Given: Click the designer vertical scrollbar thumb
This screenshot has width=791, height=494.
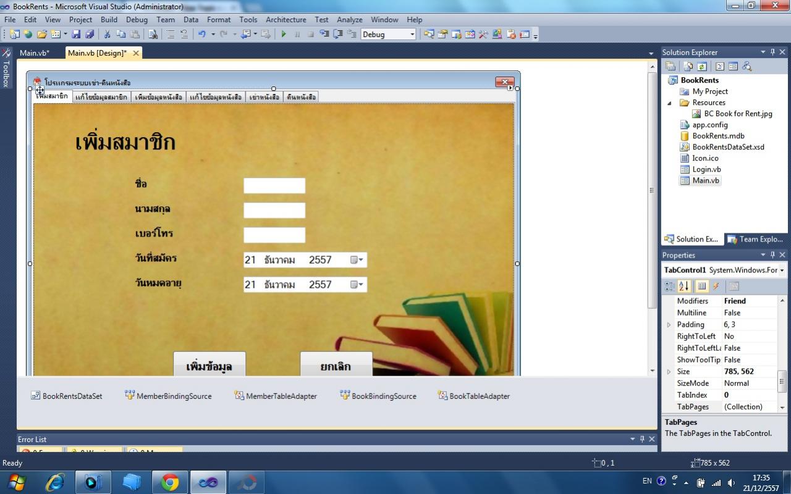Looking at the screenshot, I should click(x=652, y=191).
